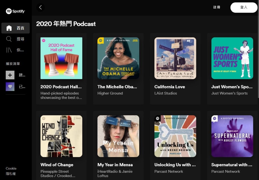259x180 pixels.
Task: Click the title 'Supernatural with ...'
Action: (232, 165)
